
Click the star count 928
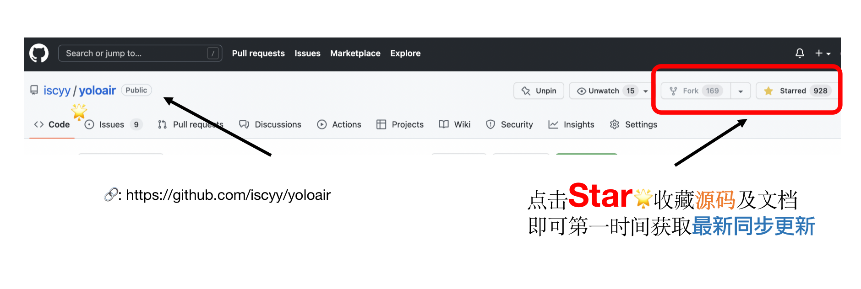[820, 91]
